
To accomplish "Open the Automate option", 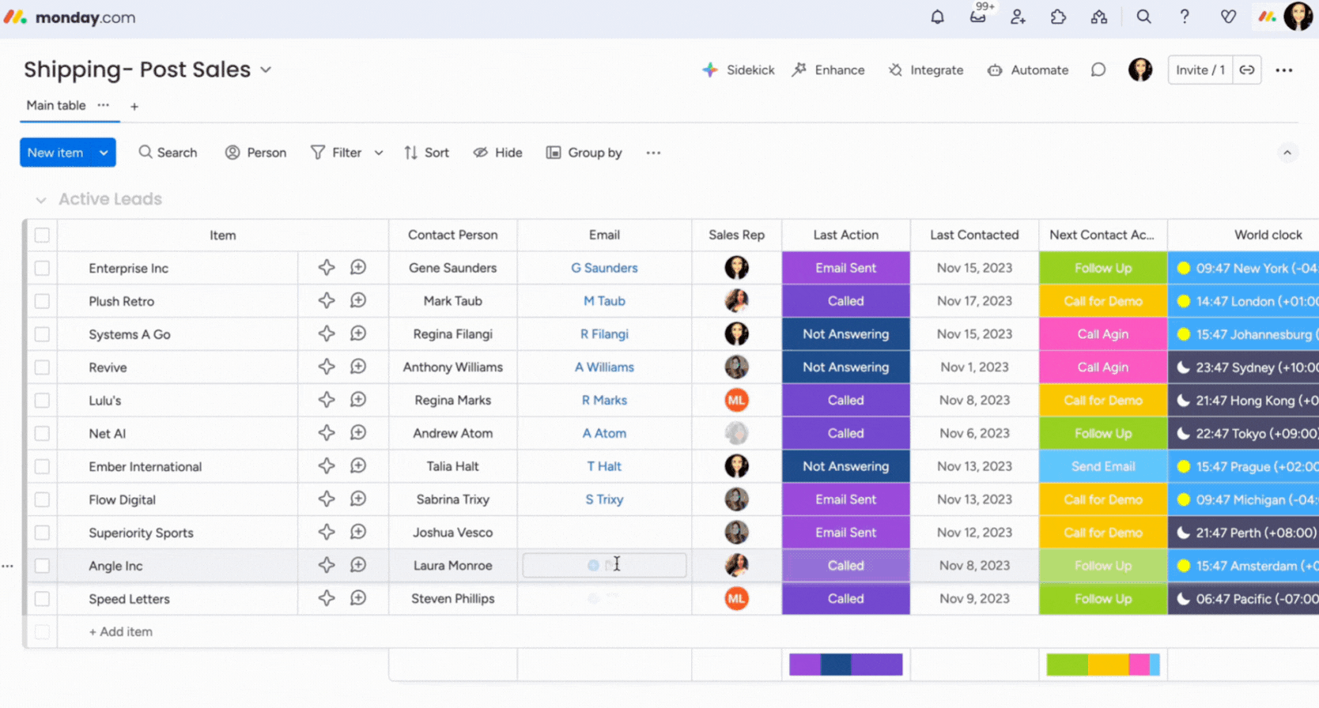I will [x=1028, y=70].
